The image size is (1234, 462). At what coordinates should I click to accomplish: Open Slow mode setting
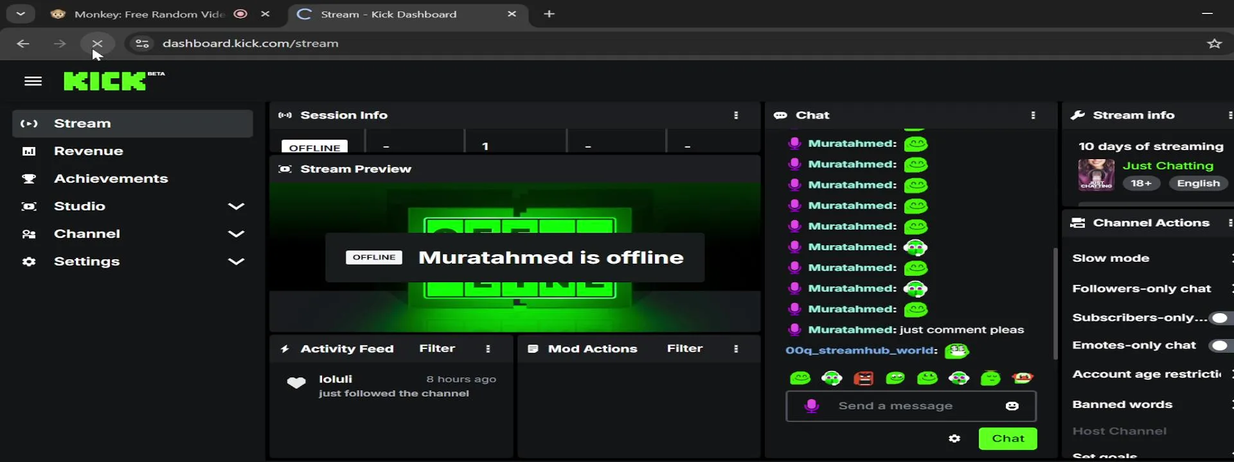1111,259
